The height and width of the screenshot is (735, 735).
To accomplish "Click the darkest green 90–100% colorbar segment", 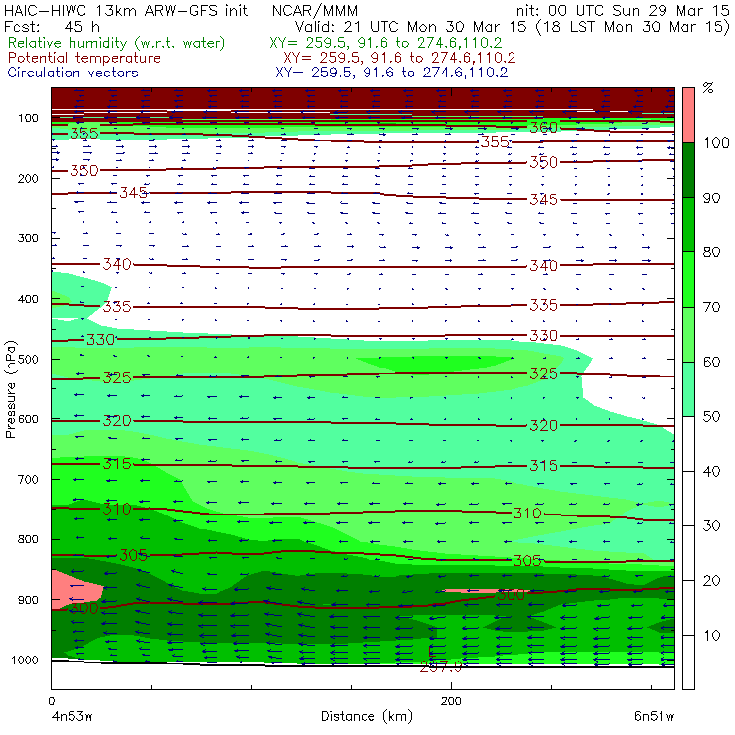I will (688, 170).
